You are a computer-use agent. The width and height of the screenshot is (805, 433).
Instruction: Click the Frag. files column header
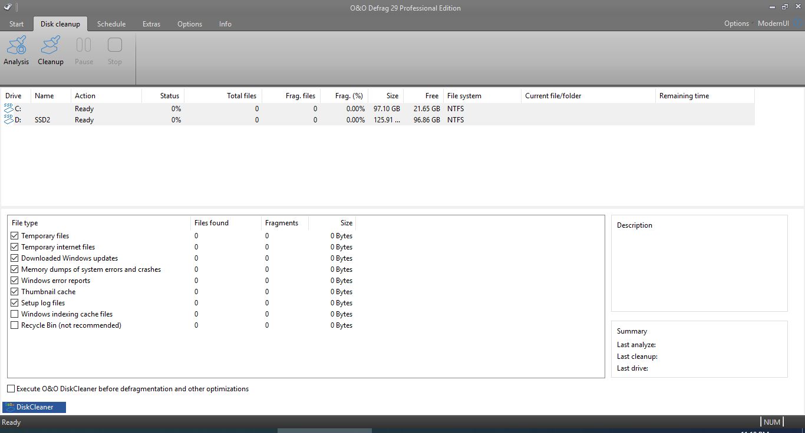pos(291,96)
